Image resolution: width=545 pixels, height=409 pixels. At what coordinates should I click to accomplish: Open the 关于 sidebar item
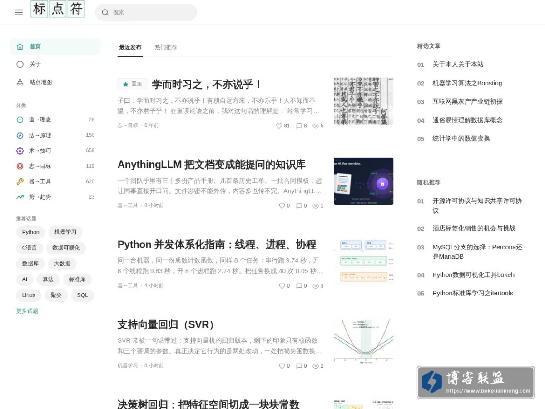pyautogui.click(x=55, y=64)
